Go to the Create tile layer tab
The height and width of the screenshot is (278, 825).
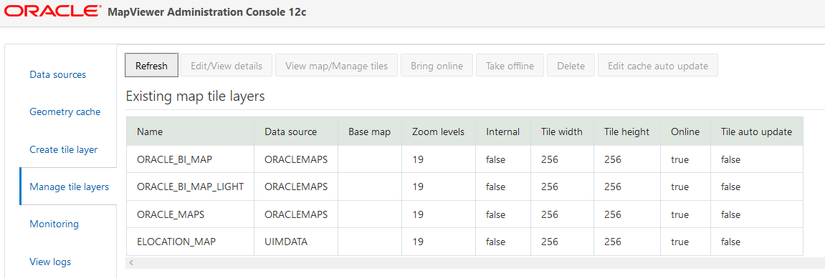point(64,149)
